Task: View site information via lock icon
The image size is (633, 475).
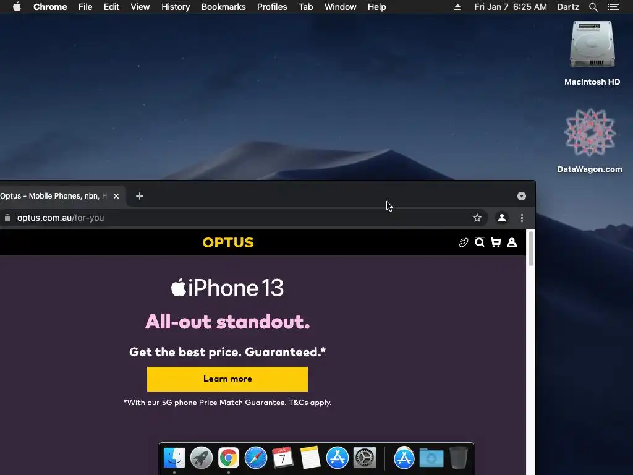Action: click(7, 218)
